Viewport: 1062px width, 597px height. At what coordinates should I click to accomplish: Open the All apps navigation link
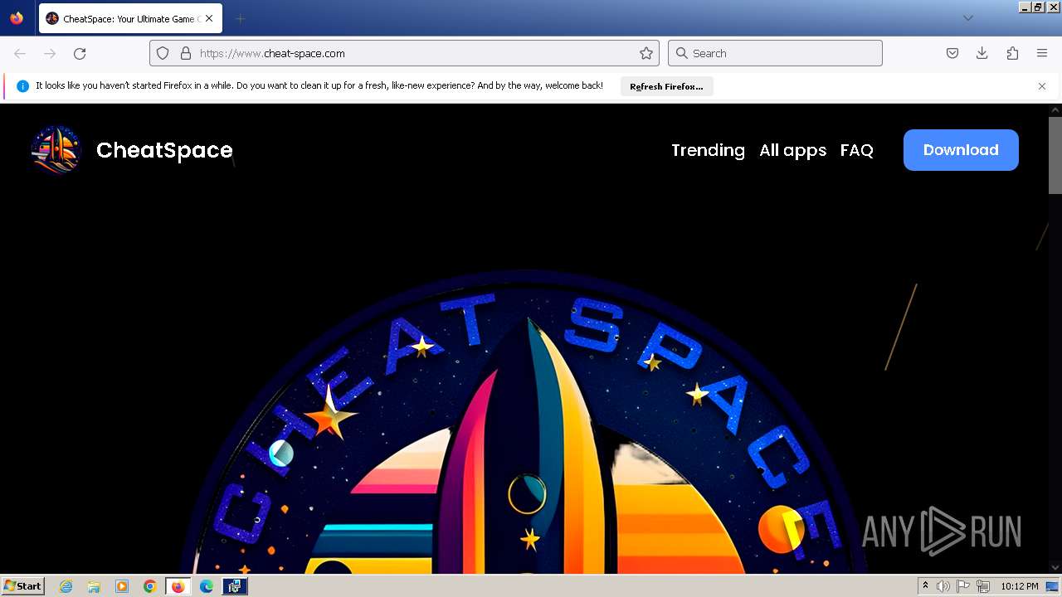792,150
